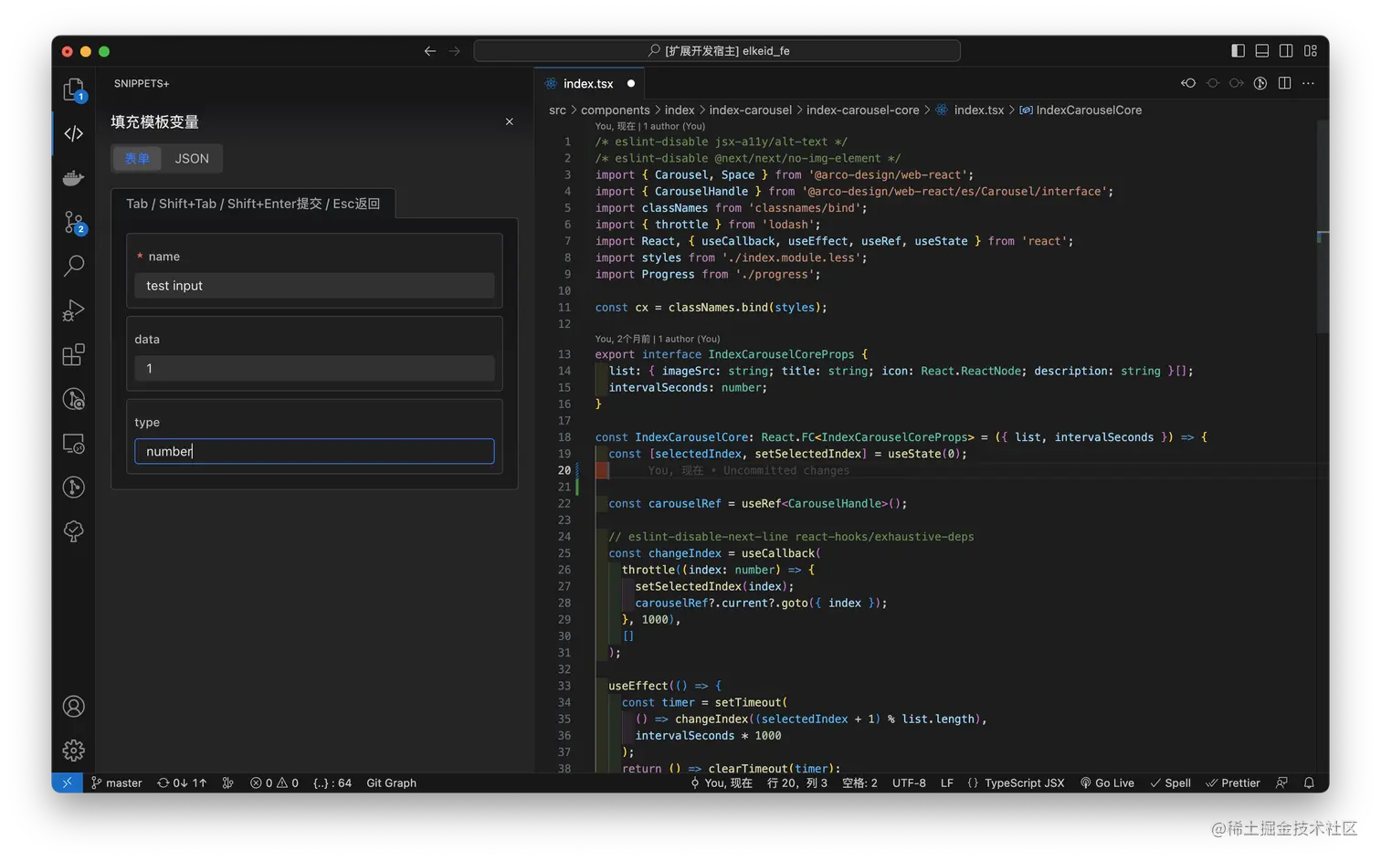Synchronize changes 0↓ 1↑
1381x861 pixels.
coord(182,783)
